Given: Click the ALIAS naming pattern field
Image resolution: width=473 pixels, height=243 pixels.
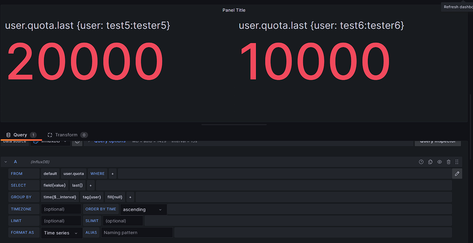Looking at the screenshot, I should pos(137,233).
